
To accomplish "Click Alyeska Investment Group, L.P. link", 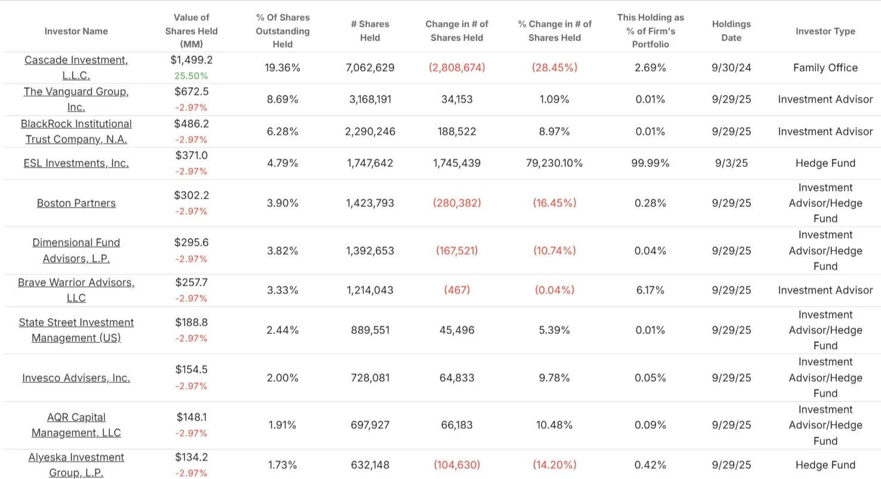I will [x=76, y=465].
